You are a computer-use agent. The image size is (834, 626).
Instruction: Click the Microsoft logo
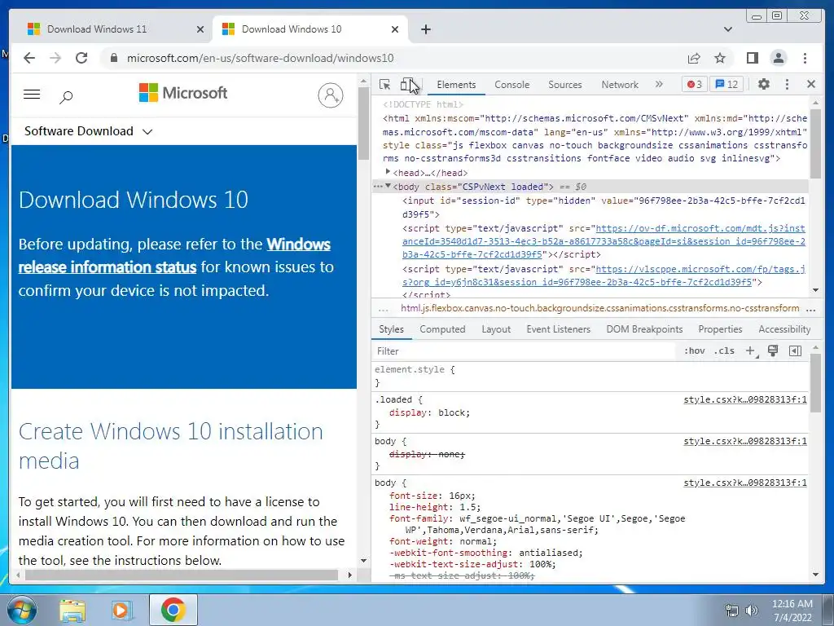pyautogui.click(x=183, y=93)
